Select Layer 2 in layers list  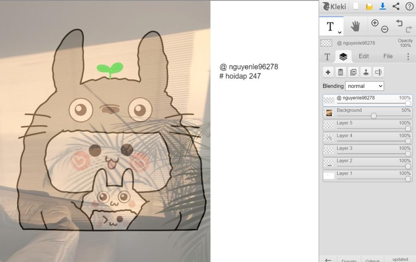pos(367,163)
